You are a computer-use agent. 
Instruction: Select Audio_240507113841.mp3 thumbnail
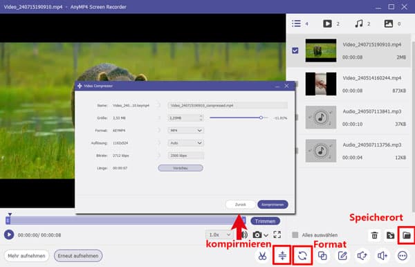pyautogui.click(x=321, y=117)
